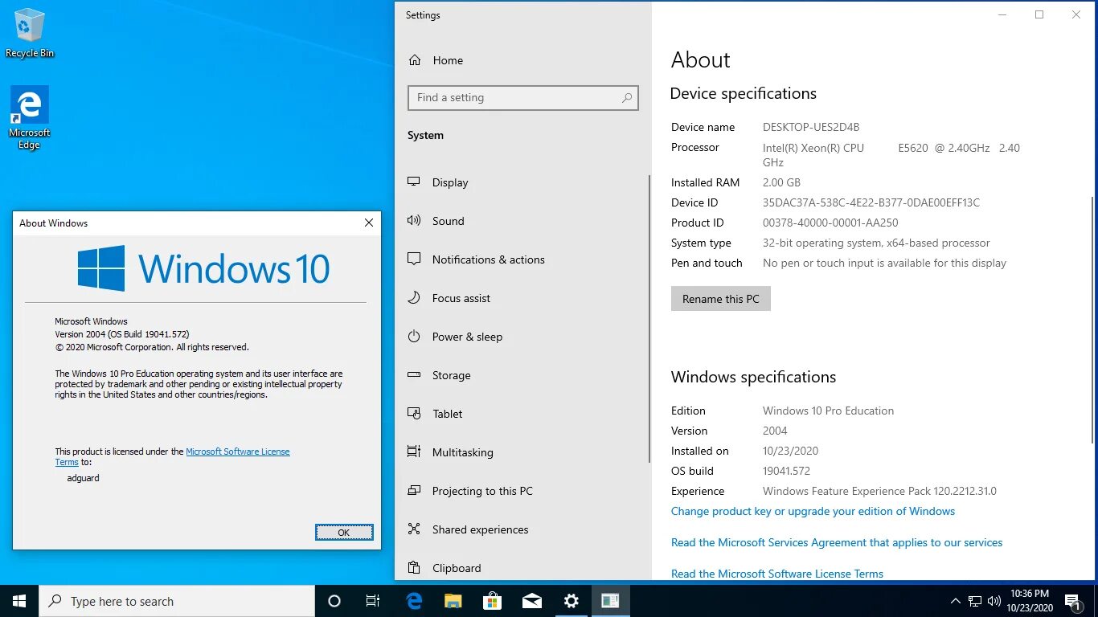Image resolution: width=1098 pixels, height=617 pixels.
Task: Click the Tablet icon in sidebar
Action: pos(414,414)
